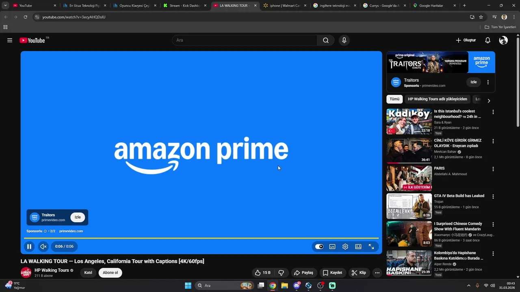Image resolution: width=520 pixels, height=292 pixels.
Task: Open options for the PARIS video
Action: (493, 169)
